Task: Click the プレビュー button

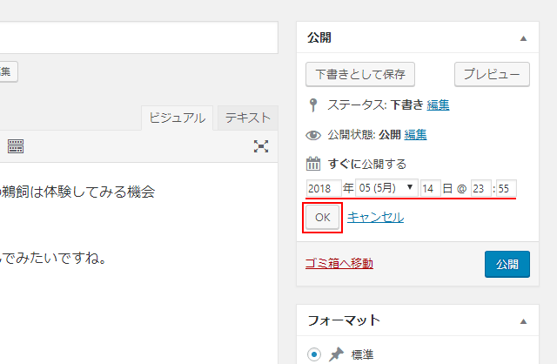Action: click(492, 74)
